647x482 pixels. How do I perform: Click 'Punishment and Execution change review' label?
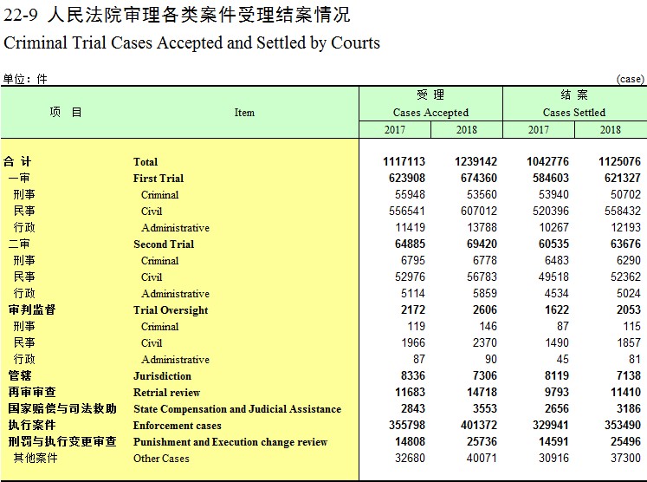point(230,442)
